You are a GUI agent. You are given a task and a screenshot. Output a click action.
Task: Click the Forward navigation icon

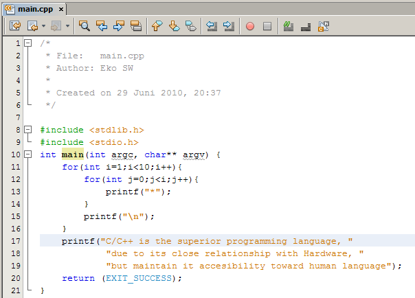point(56,26)
